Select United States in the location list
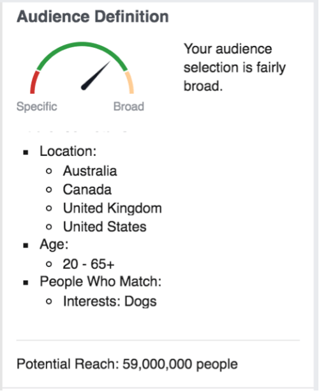319x391 pixels. point(105,227)
